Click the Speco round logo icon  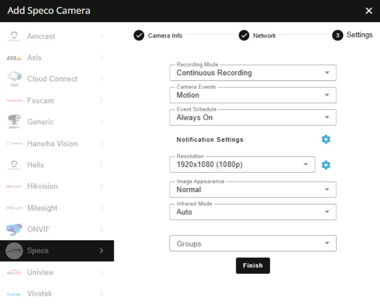14,250
